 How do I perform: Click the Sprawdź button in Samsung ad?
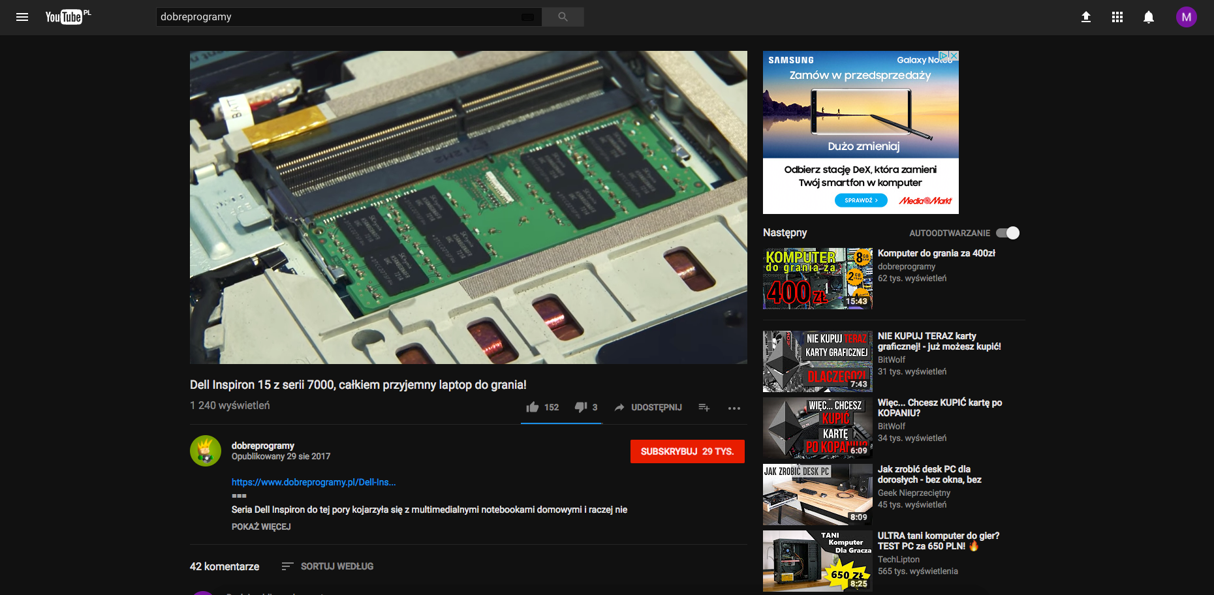click(861, 200)
